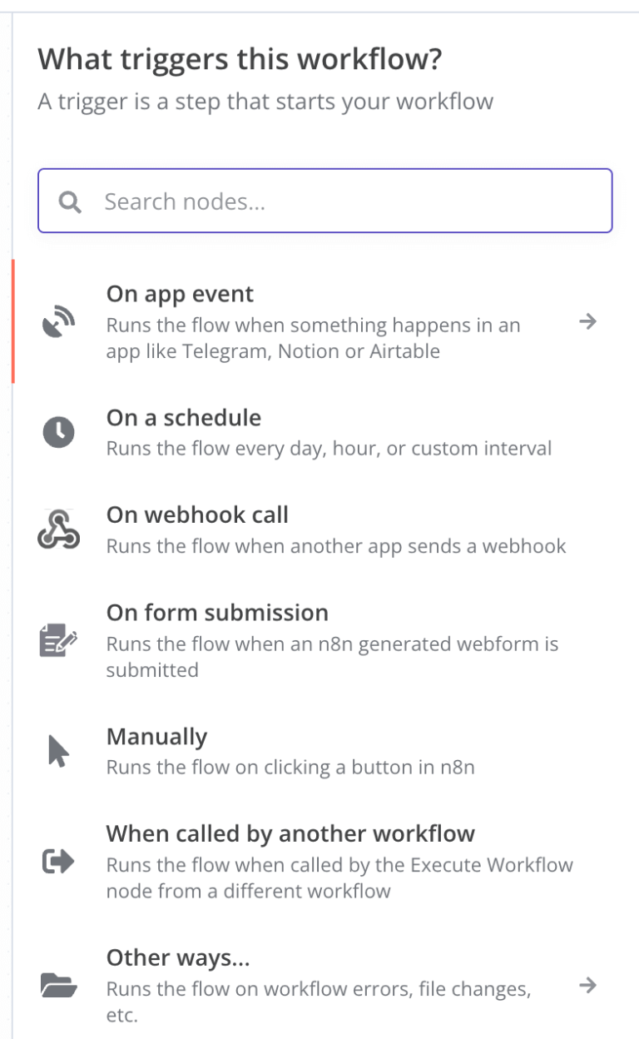
Task: Select the "On form submission" trigger
Action: click(x=217, y=613)
